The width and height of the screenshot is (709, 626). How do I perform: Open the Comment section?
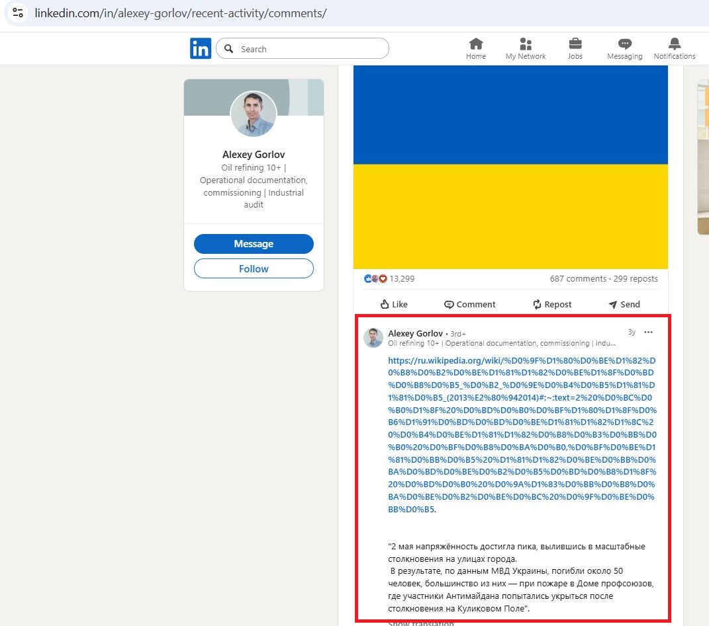tap(470, 304)
